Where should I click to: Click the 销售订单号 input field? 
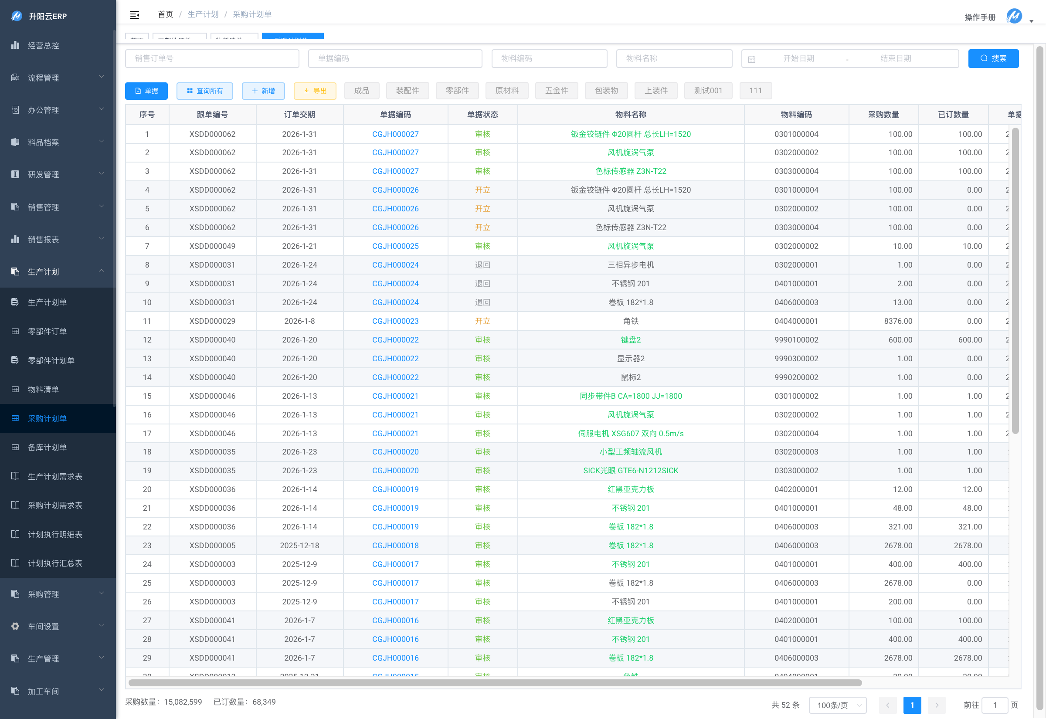[212, 58]
